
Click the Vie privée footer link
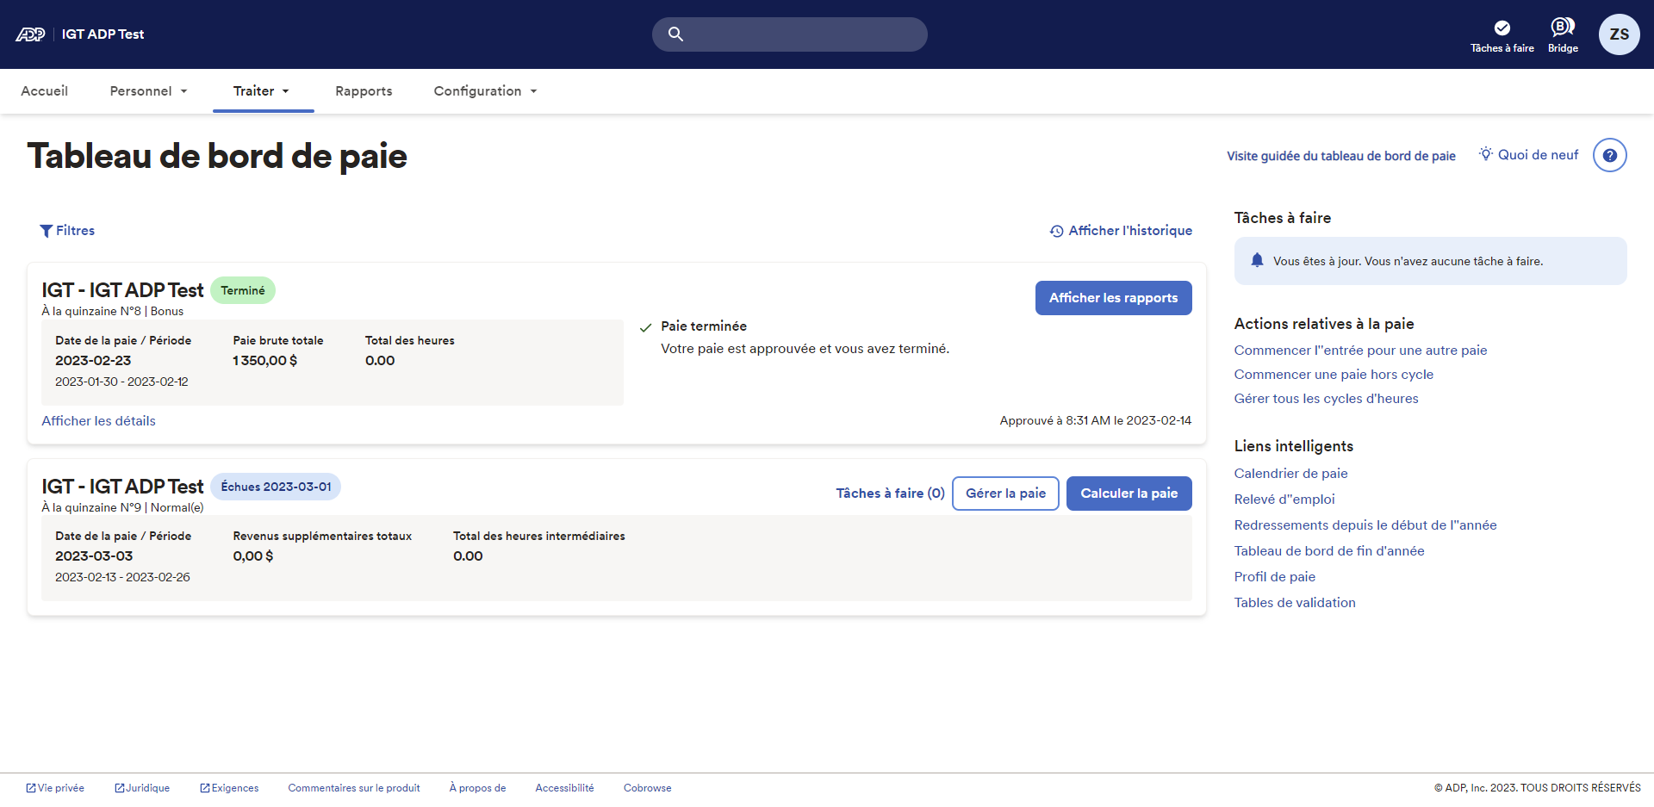tap(55, 788)
